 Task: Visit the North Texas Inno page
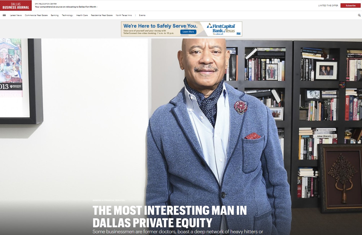tap(123, 15)
